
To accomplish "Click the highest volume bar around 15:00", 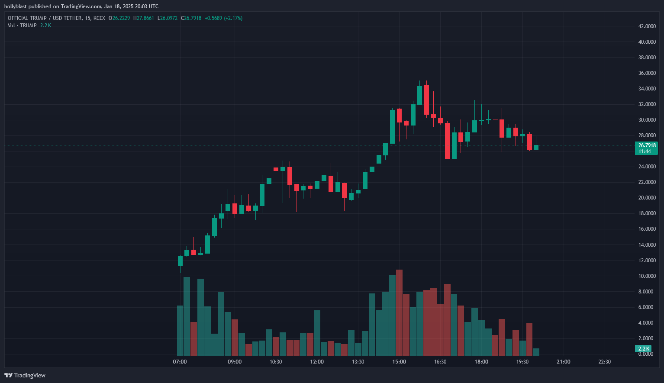I will click(x=399, y=312).
